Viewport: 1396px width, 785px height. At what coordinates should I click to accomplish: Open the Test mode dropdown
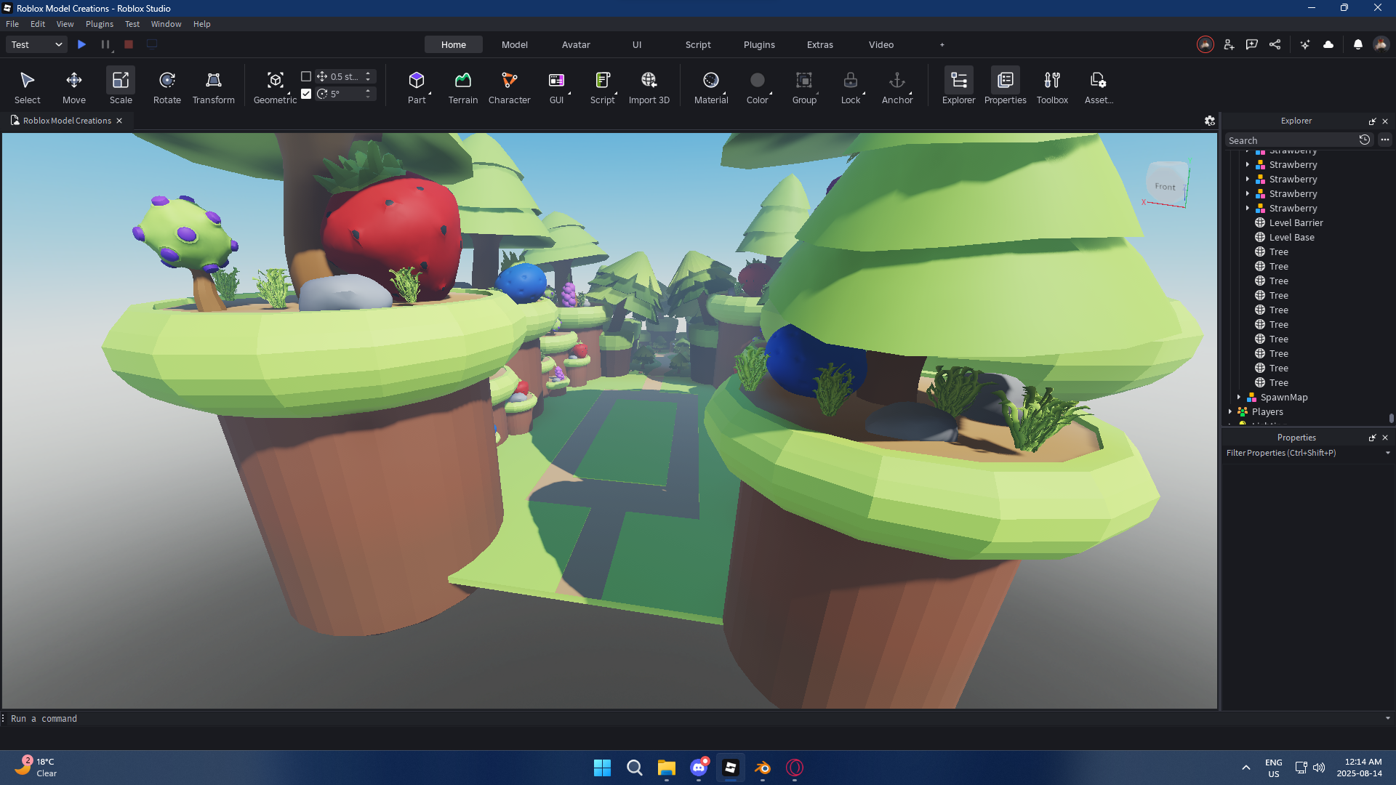36,44
